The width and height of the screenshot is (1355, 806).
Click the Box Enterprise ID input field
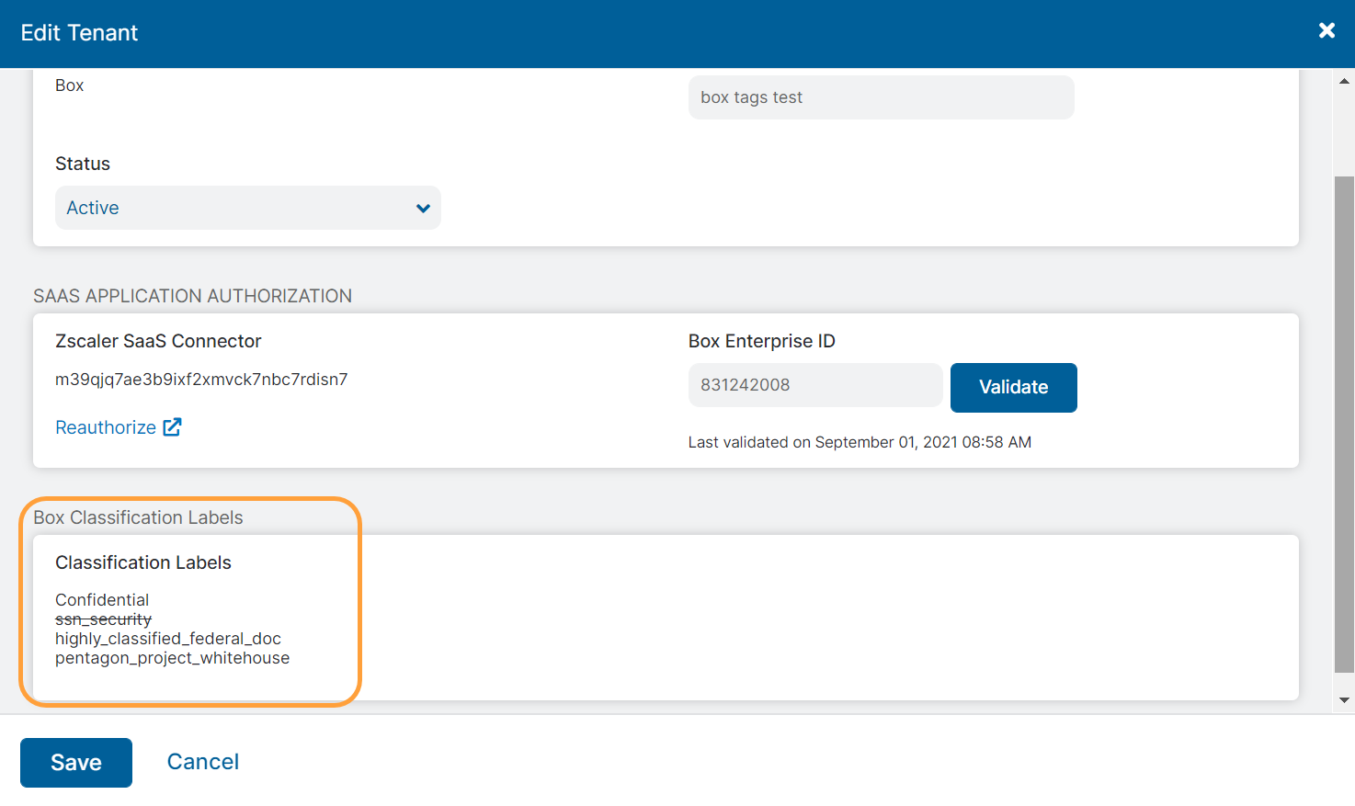[x=814, y=385]
